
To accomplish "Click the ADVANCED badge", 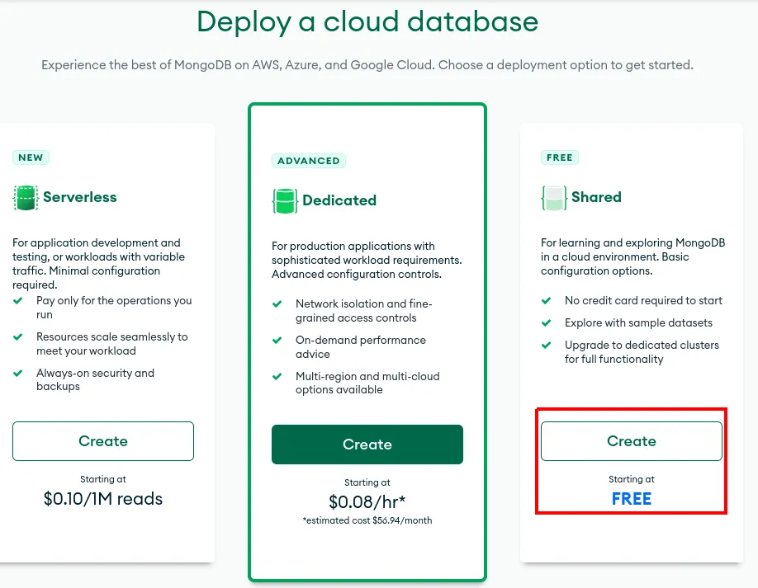I will click(309, 161).
